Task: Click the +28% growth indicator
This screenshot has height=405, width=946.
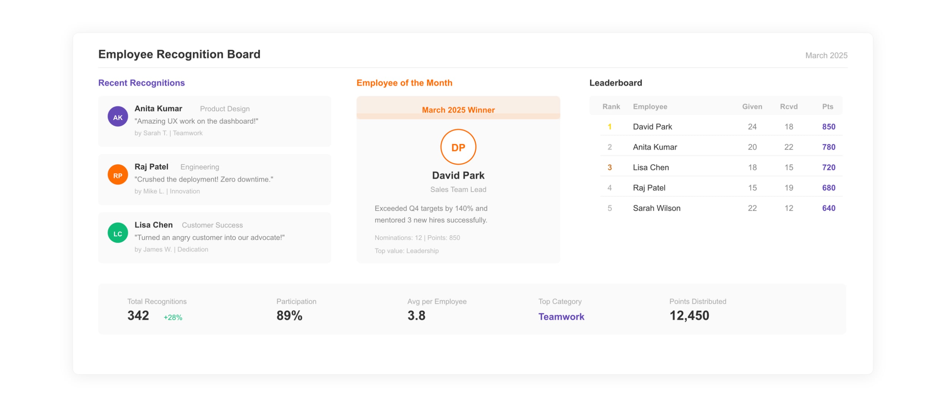Action: click(x=172, y=317)
